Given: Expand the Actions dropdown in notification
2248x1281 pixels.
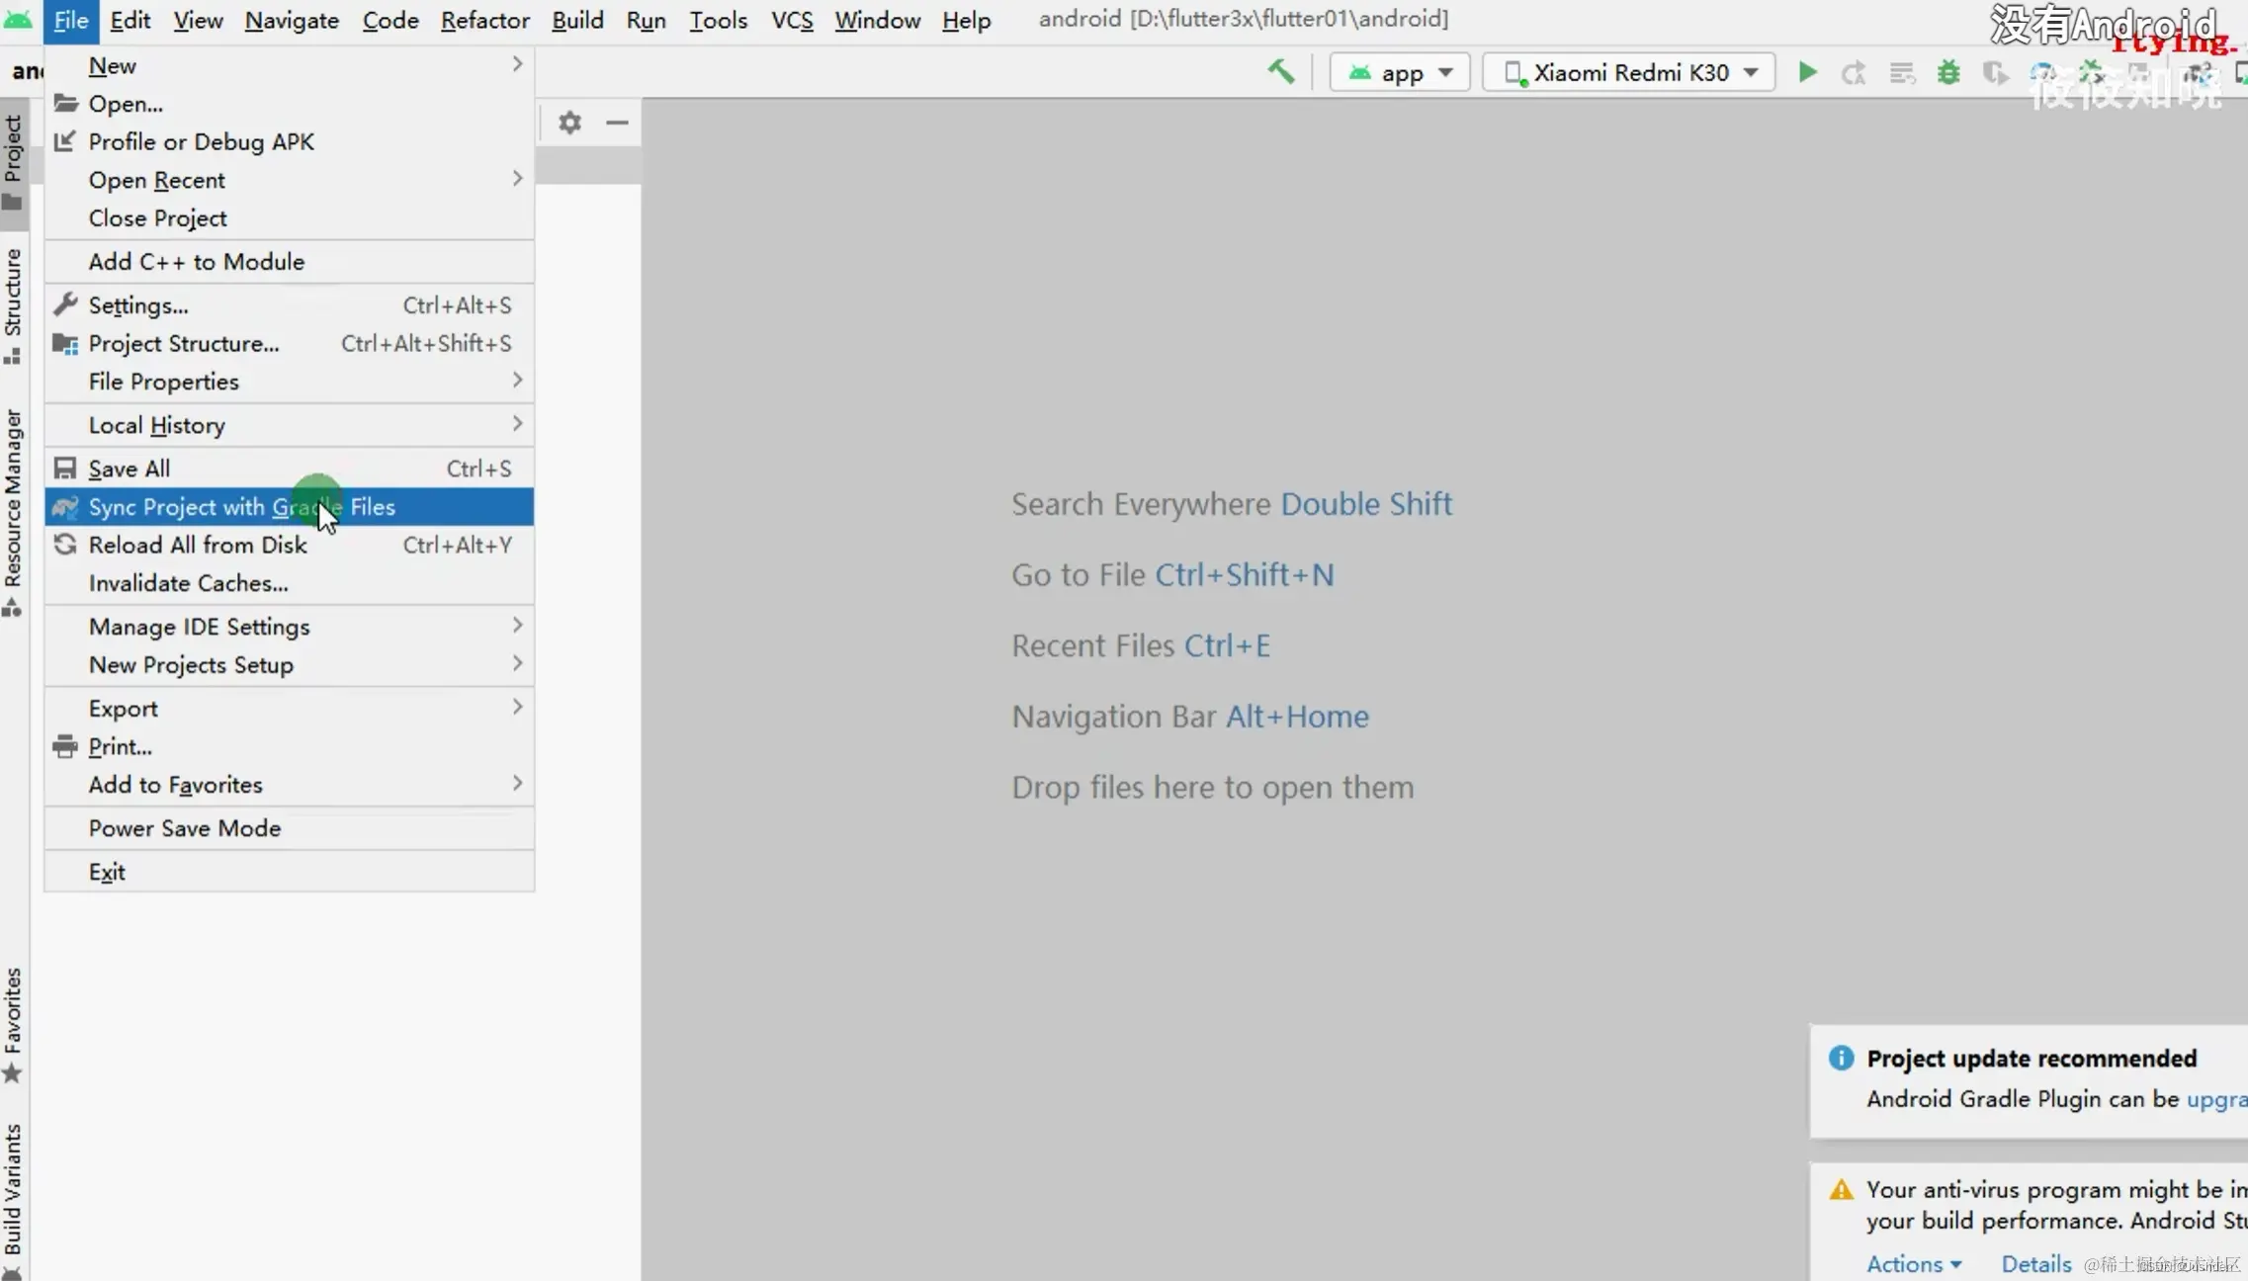Looking at the screenshot, I should pyautogui.click(x=1913, y=1263).
